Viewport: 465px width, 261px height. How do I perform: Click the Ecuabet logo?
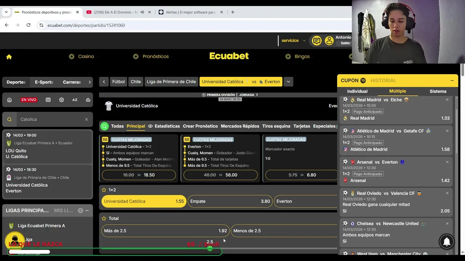[x=229, y=56]
